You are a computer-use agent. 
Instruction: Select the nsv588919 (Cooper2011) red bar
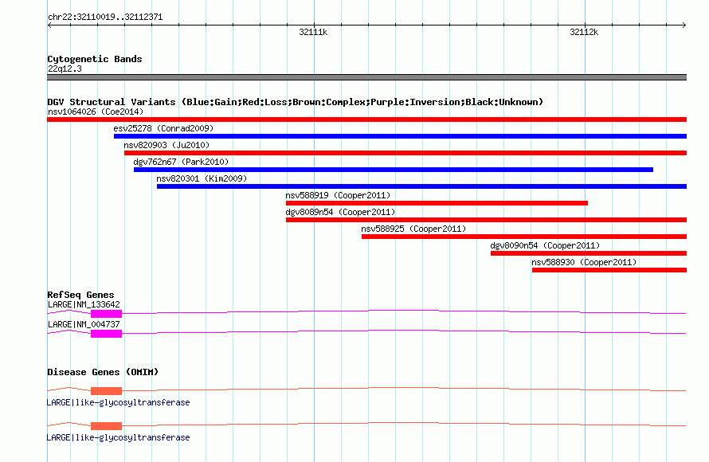click(x=437, y=203)
